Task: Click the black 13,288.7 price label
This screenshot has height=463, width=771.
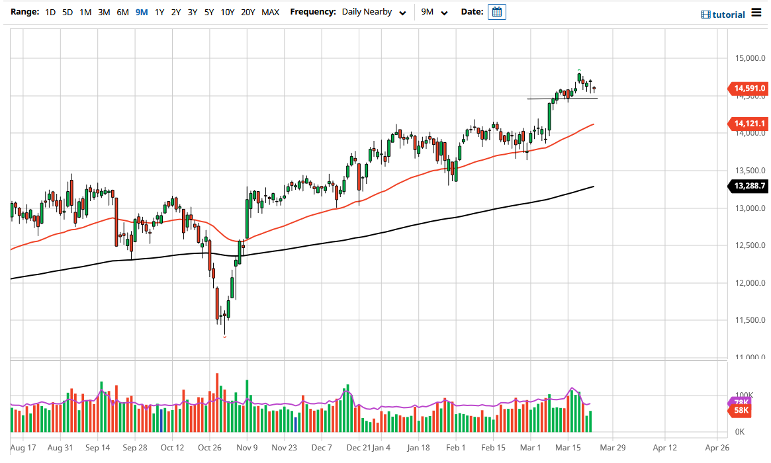Action: (x=748, y=186)
